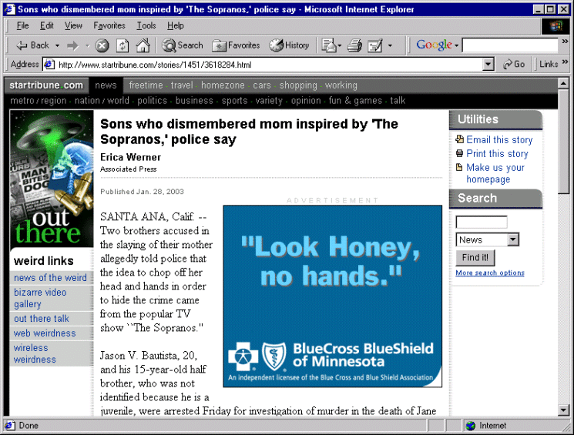Open the Mail button dropdown arrow
Viewport: 574px width, 435px height.
tap(340, 45)
